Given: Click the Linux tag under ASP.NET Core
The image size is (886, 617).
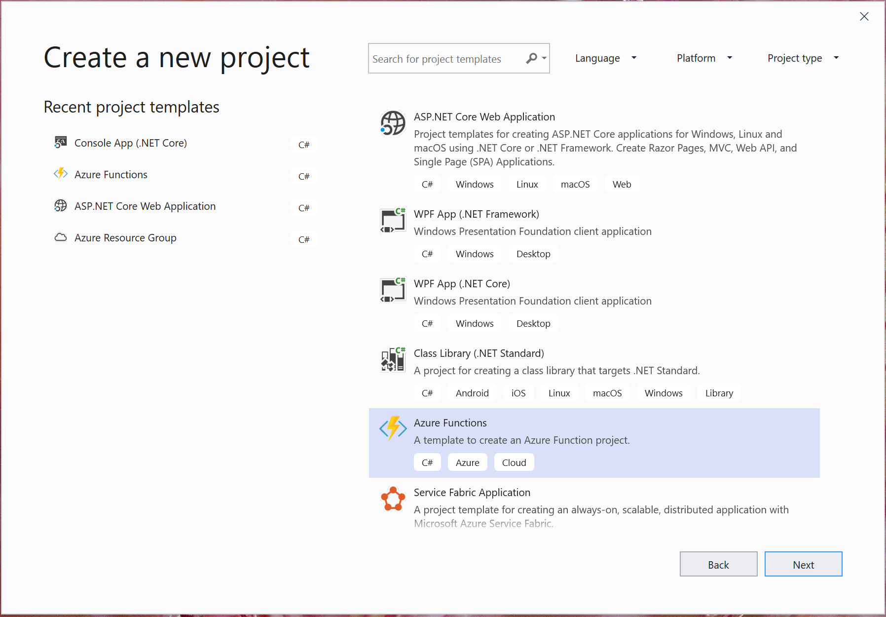Looking at the screenshot, I should [x=527, y=184].
